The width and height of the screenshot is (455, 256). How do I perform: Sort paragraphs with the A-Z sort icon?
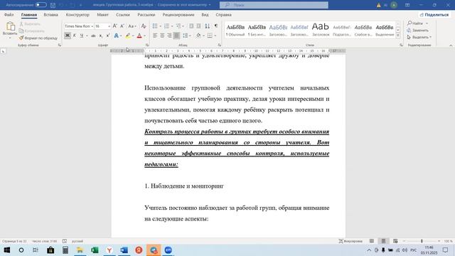point(207,26)
